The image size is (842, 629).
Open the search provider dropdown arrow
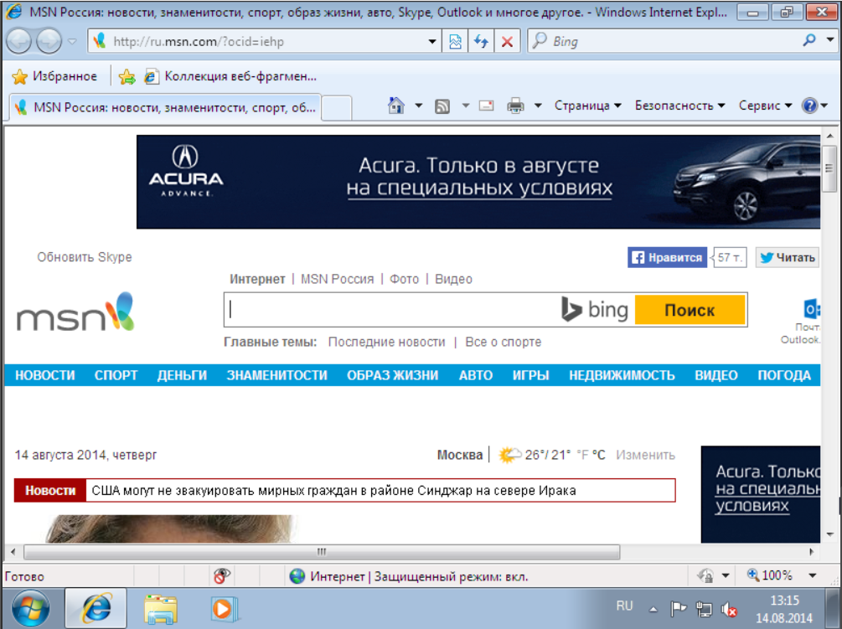click(830, 40)
